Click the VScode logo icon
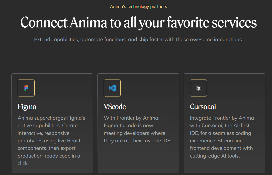272x175 pixels. 112,88
